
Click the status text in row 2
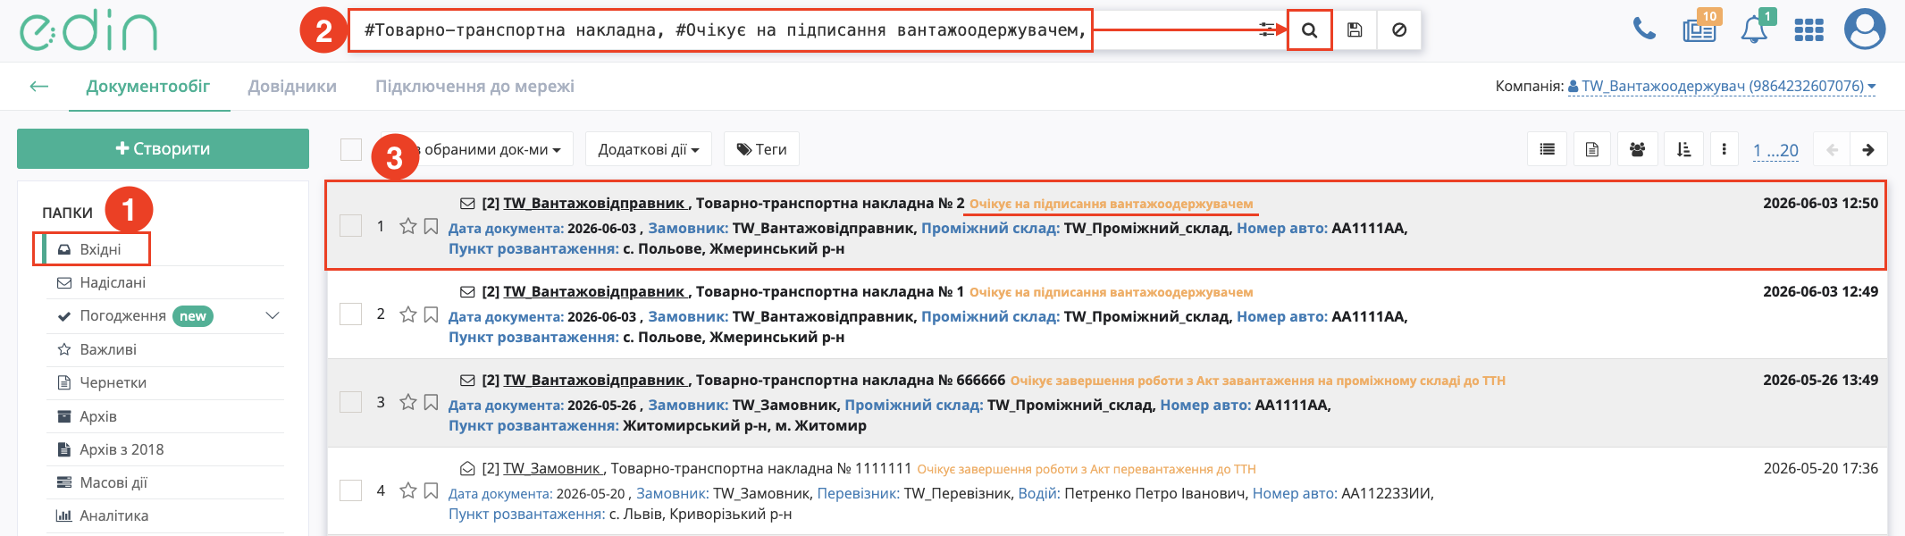tap(1112, 292)
